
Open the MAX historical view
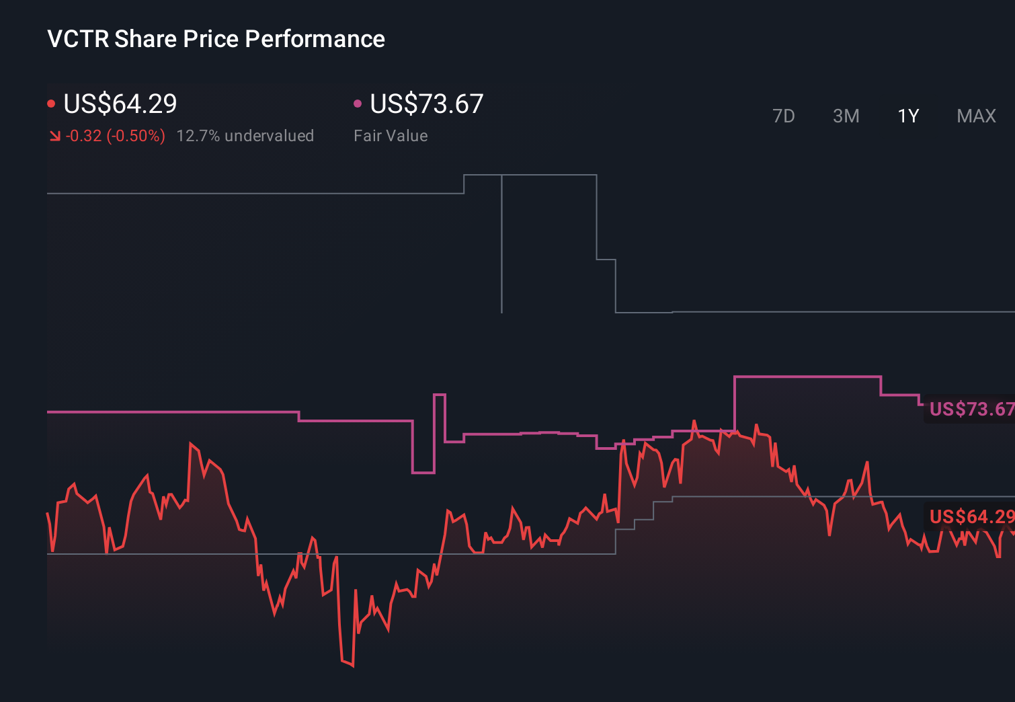975,116
